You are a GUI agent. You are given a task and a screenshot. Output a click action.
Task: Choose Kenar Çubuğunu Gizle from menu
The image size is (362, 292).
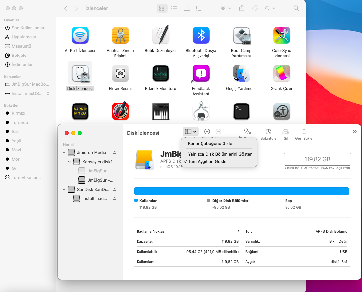[x=210, y=143]
